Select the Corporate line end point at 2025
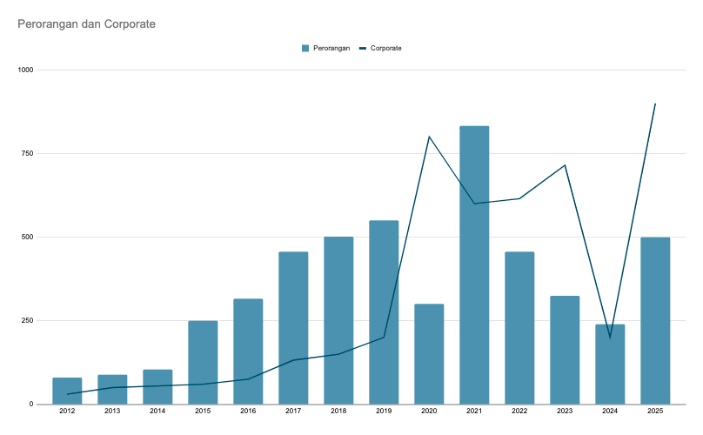The width and height of the screenshot is (703, 435). click(x=655, y=104)
